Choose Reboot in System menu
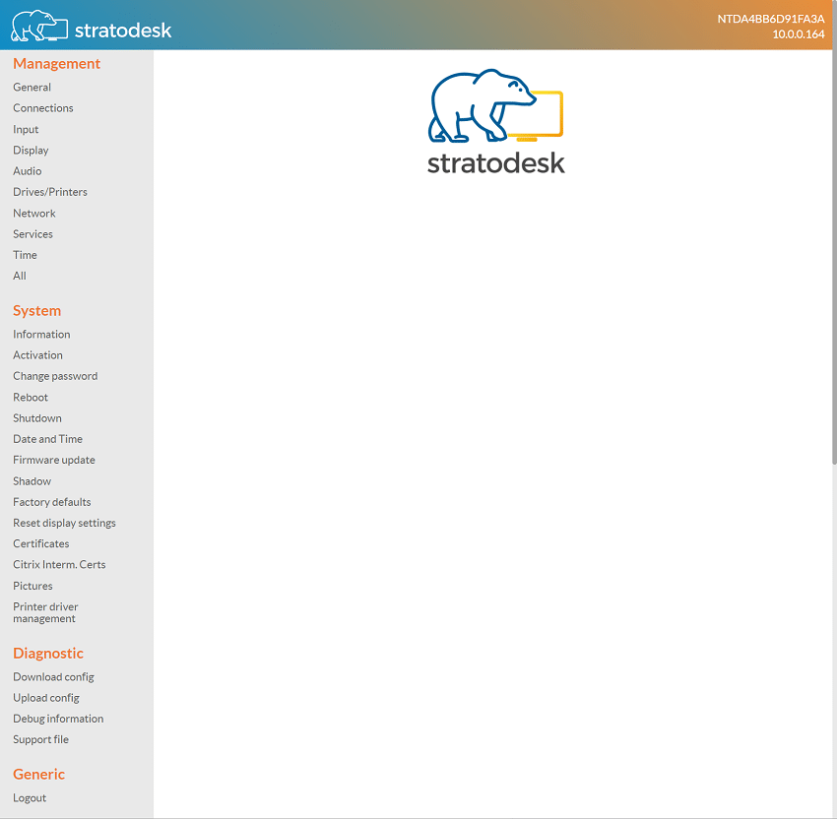The width and height of the screenshot is (837, 819). (x=31, y=397)
